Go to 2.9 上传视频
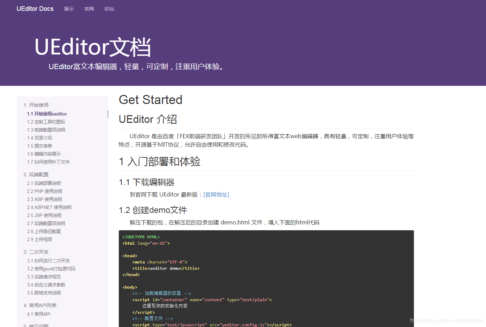 39,239
